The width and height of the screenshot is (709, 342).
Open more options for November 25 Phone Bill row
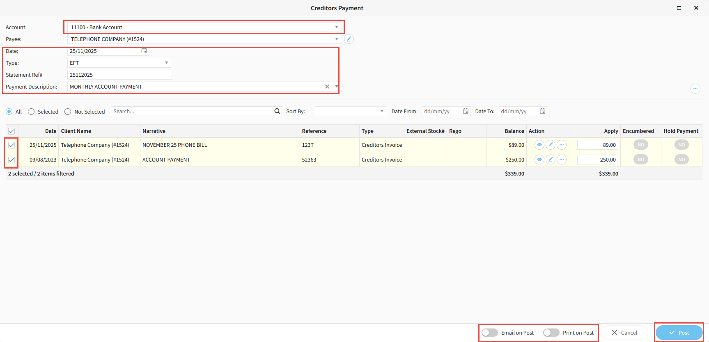[x=562, y=145]
